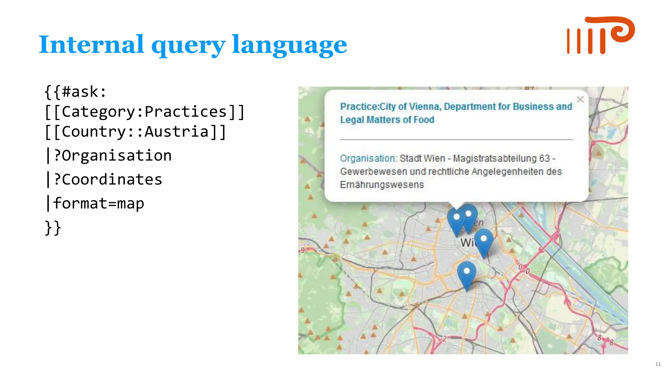Image resolution: width=666 pixels, height=374 pixels.
Task: Select the map pin beside the Wi label
Action: pos(484,244)
